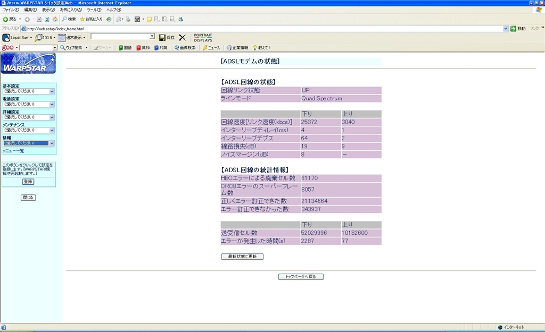
Task: Click the goo logo
Action: tap(8, 47)
